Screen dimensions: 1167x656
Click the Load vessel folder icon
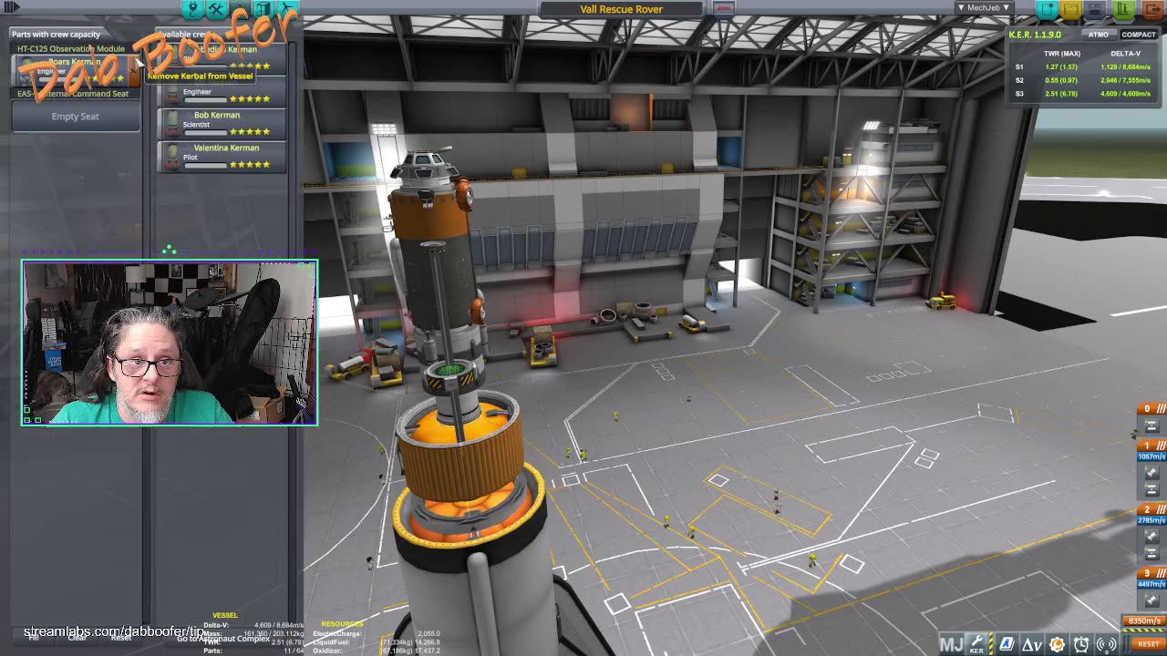click(x=1071, y=9)
